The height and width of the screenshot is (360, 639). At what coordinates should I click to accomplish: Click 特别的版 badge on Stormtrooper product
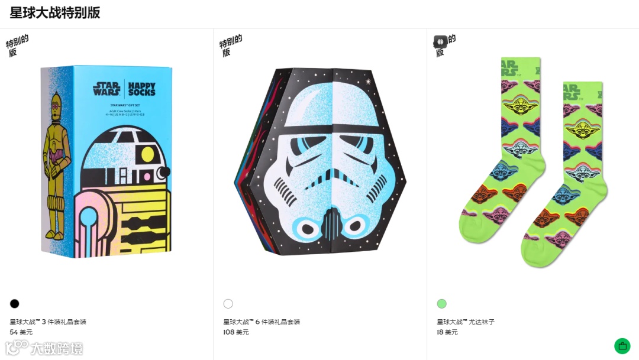point(231,46)
